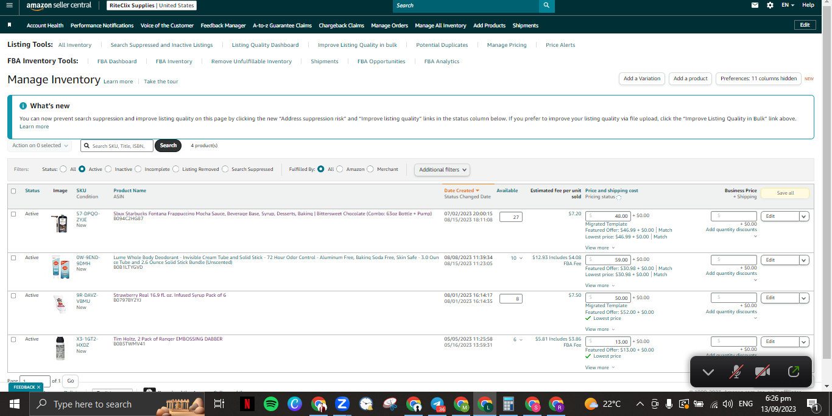Open Preferences: 11 columns hidden
The image size is (832, 416).
click(758, 78)
